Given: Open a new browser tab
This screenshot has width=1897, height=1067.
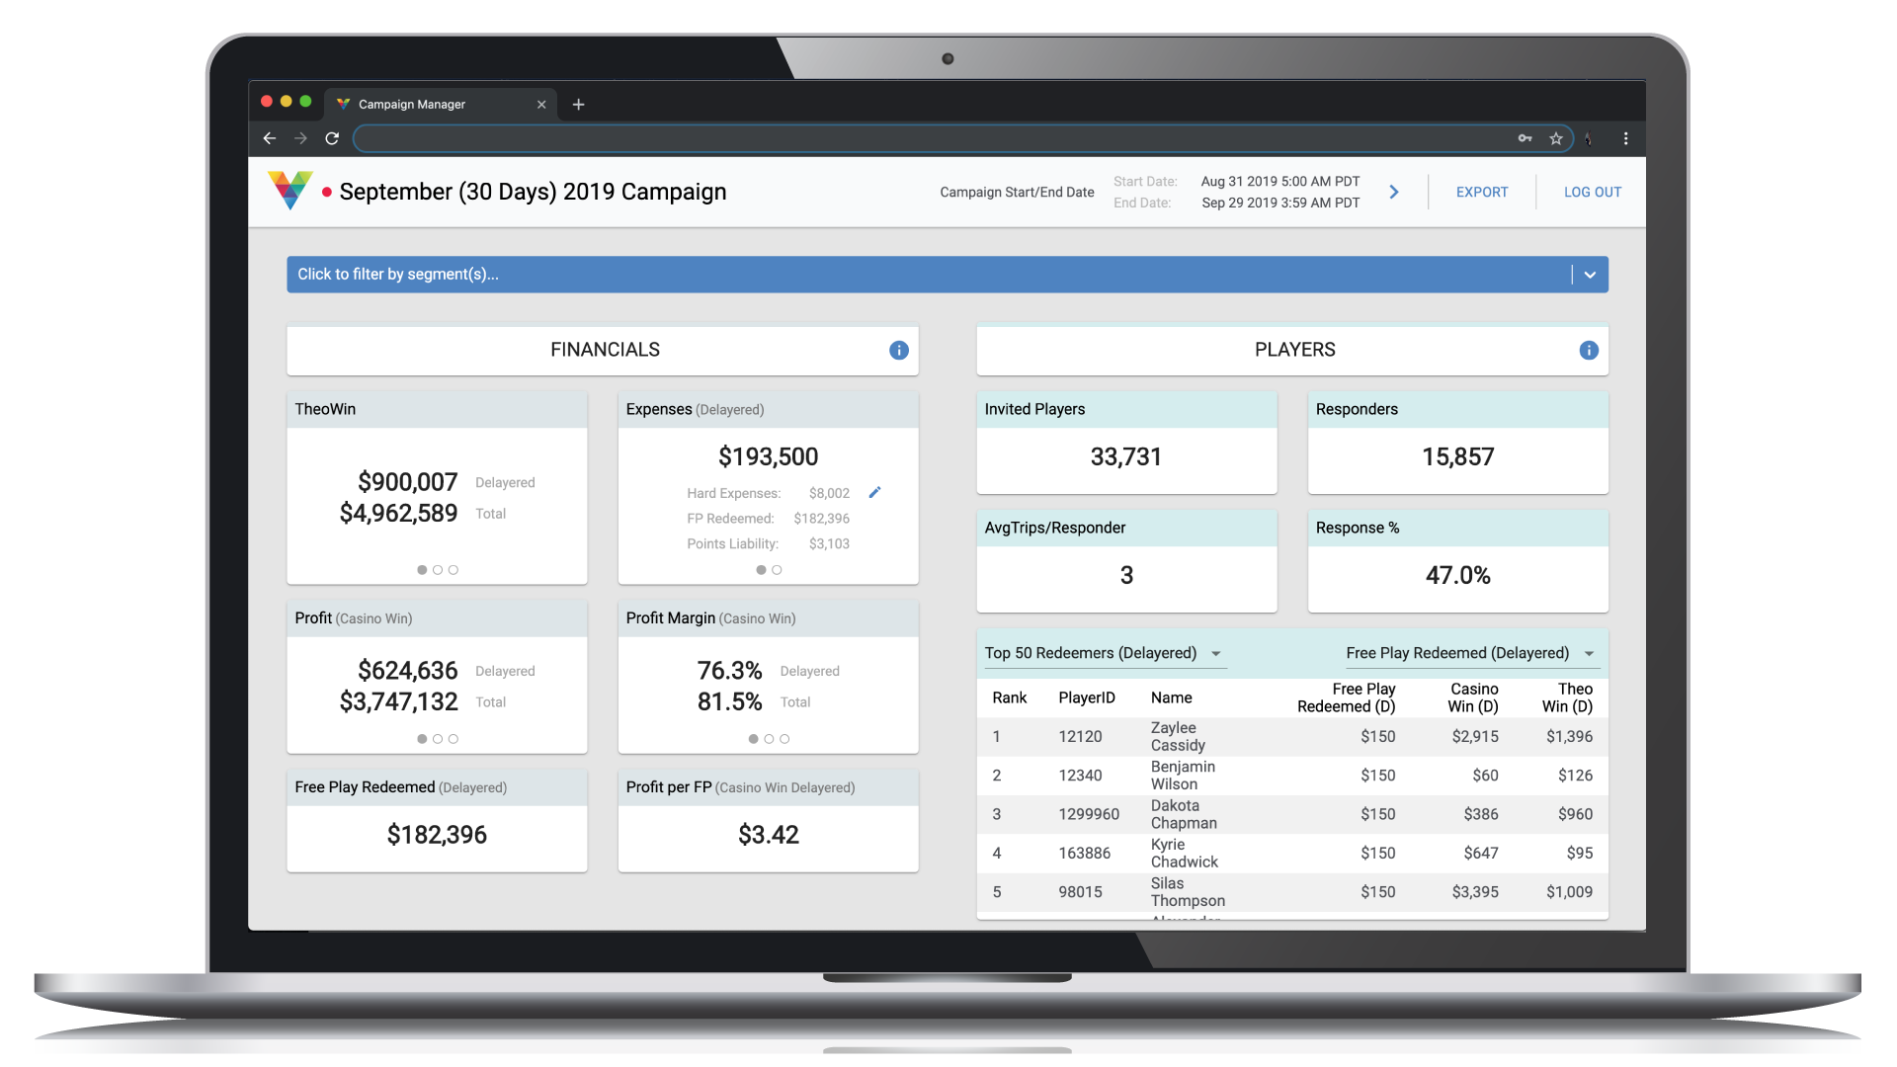Looking at the screenshot, I should (x=579, y=104).
